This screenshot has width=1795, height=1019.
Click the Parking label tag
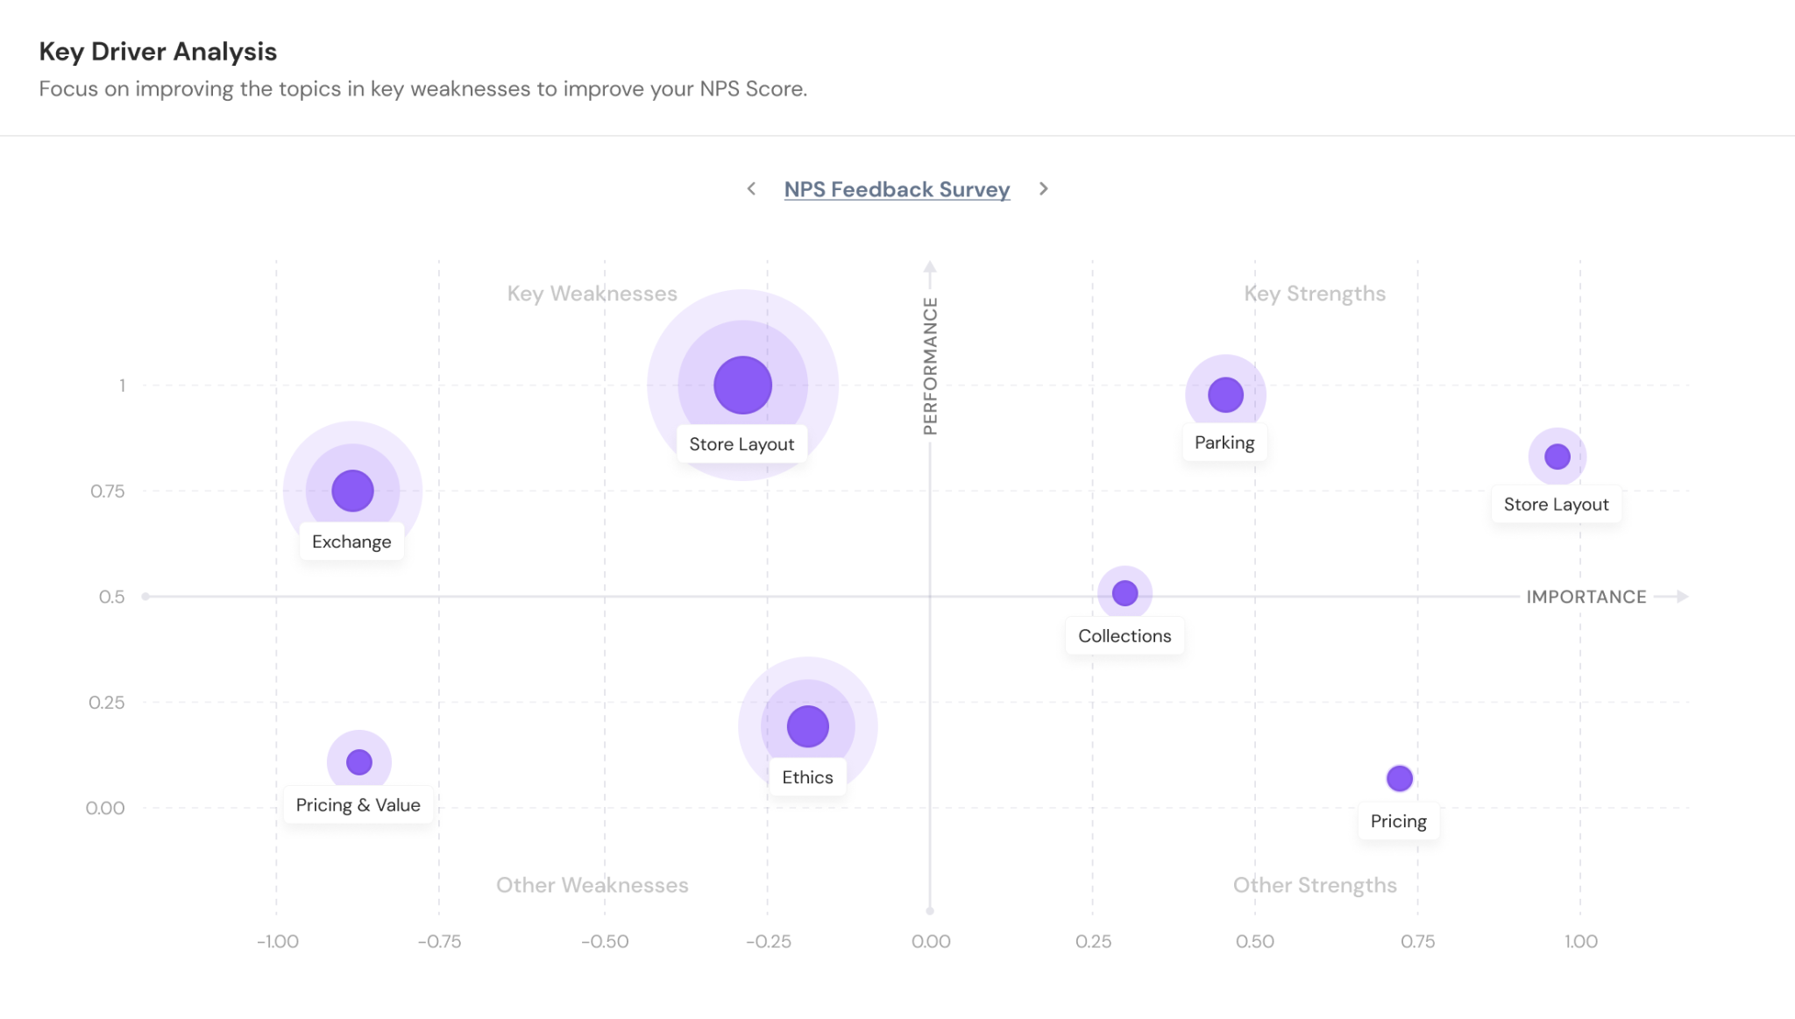(1224, 442)
